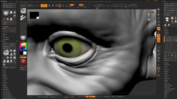Image resolution: width=177 pixels, height=99 pixels.
Task: Click Save As Startup Material
Action: pyautogui.click(x=9, y=7)
